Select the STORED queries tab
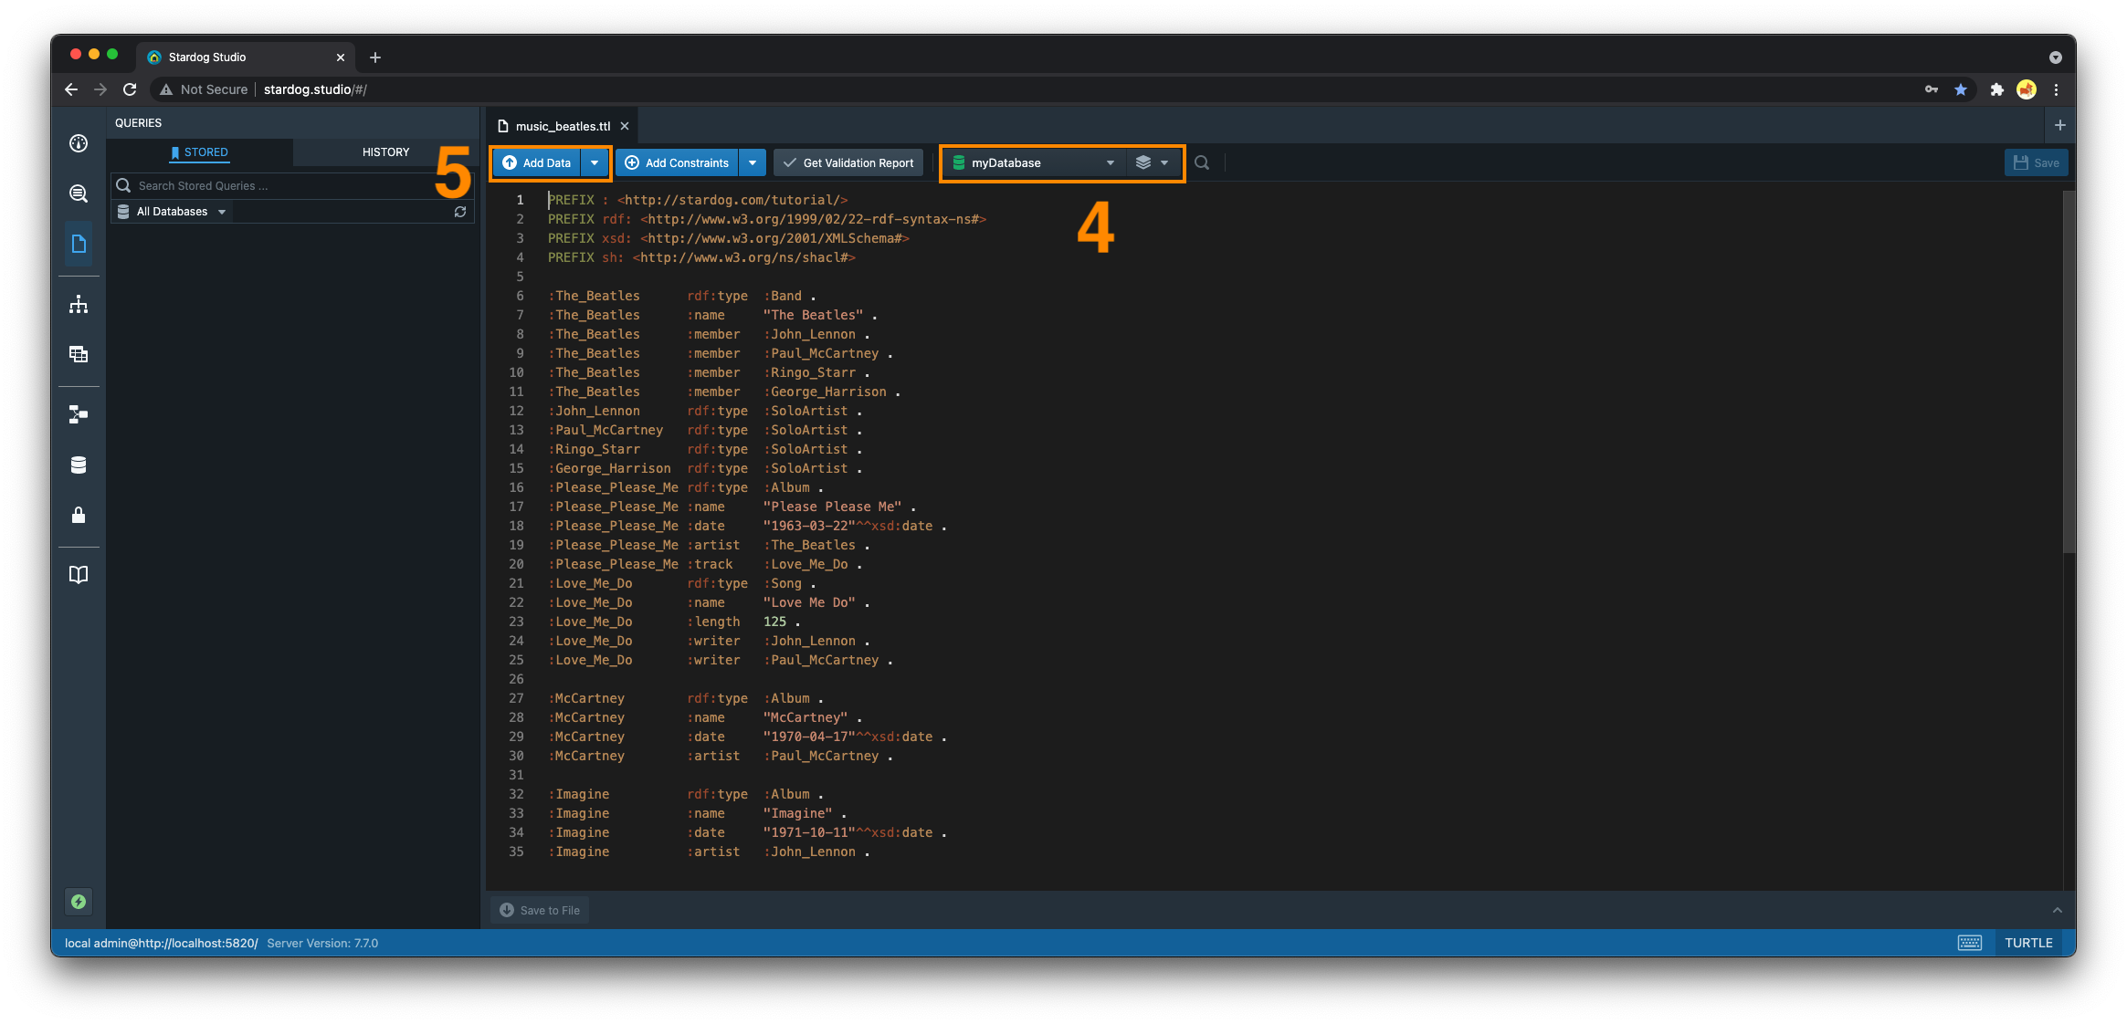The image size is (2127, 1024). click(200, 152)
